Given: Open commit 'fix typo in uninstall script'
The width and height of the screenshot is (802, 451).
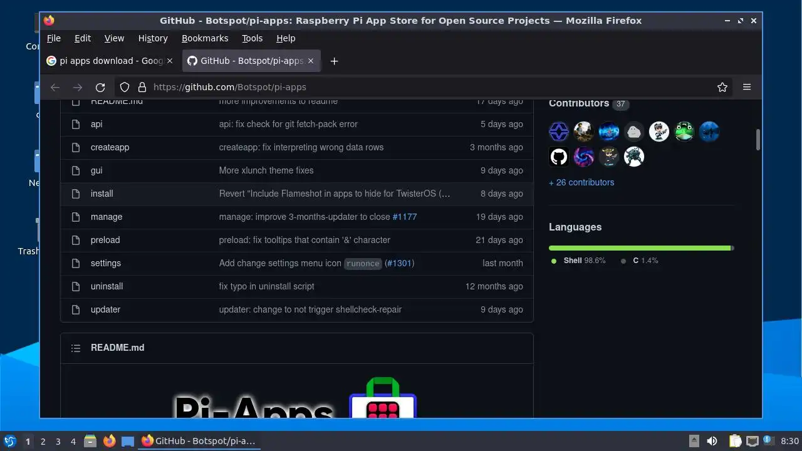Looking at the screenshot, I should pos(266,286).
